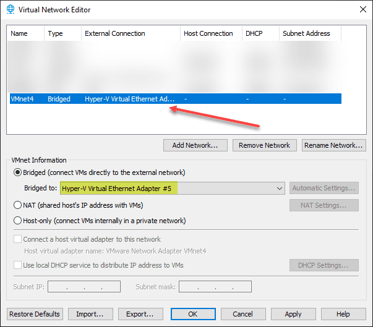Click the Virtual Network Editor globe icon
The height and width of the screenshot is (327, 373).
(x=11, y=9)
